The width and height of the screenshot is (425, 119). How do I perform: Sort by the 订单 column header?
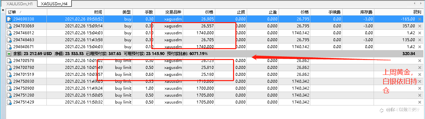click(26, 12)
